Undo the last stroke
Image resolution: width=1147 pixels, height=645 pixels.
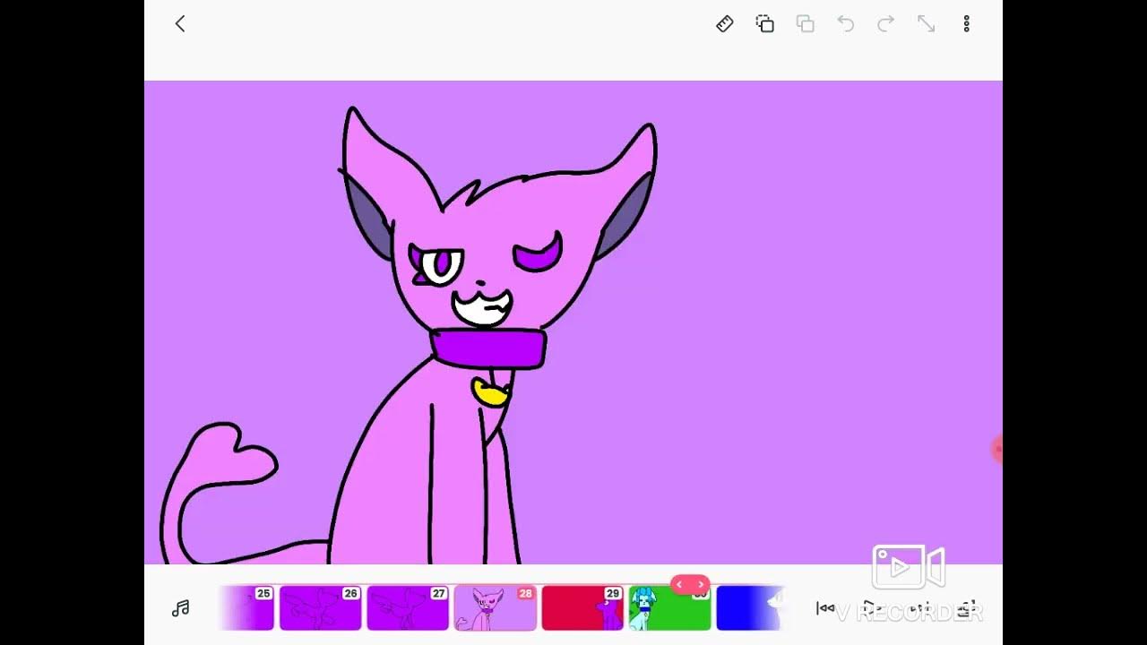tap(846, 24)
